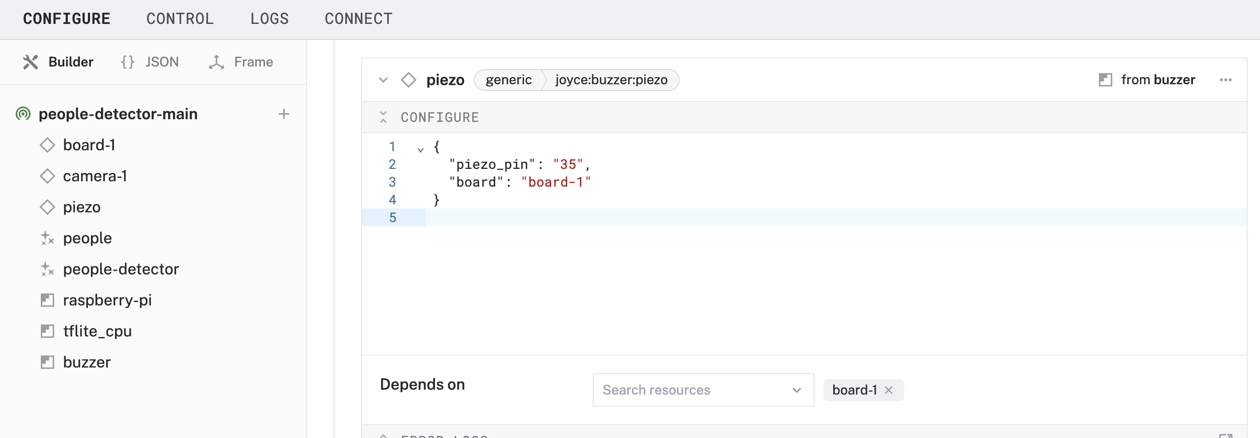Click the "piezo_pin" key in editor
The width and height of the screenshot is (1260, 438).
coord(492,164)
